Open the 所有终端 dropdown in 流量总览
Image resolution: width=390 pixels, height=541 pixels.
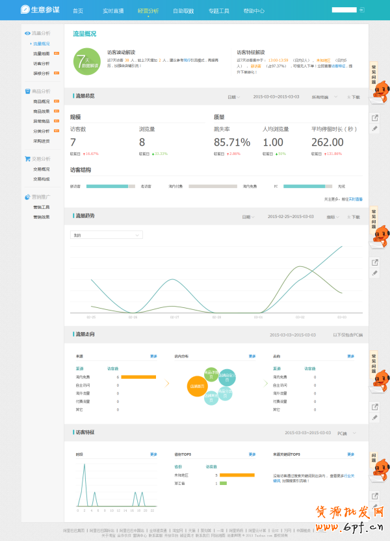pyautogui.click(x=322, y=96)
